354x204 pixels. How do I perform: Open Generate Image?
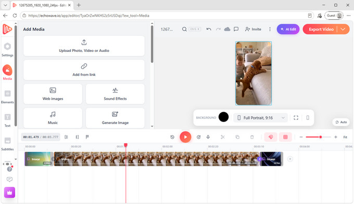(115, 118)
